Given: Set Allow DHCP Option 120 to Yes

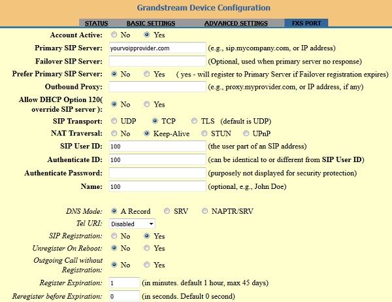Looking at the screenshot, I should pos(147,104).
